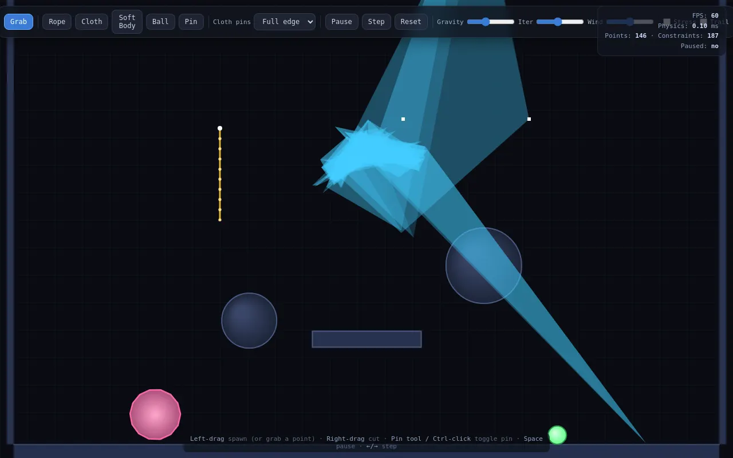Click the FPS: 60 readout

(x=705, y=16)
